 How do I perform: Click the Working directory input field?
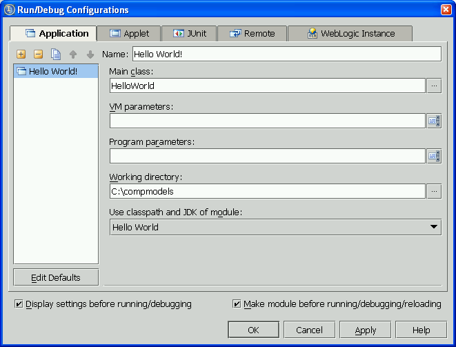pos(268,191)
